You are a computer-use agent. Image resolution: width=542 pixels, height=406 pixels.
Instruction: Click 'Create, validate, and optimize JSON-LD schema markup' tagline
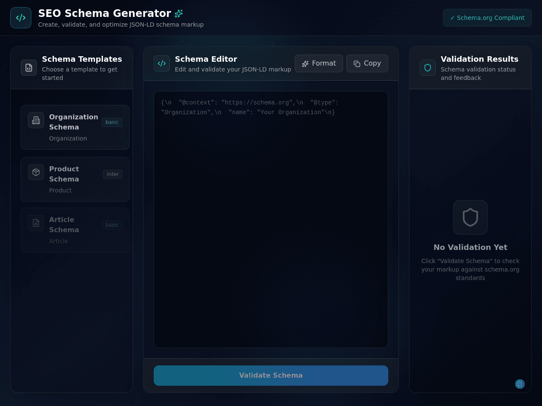pos(121,25)
